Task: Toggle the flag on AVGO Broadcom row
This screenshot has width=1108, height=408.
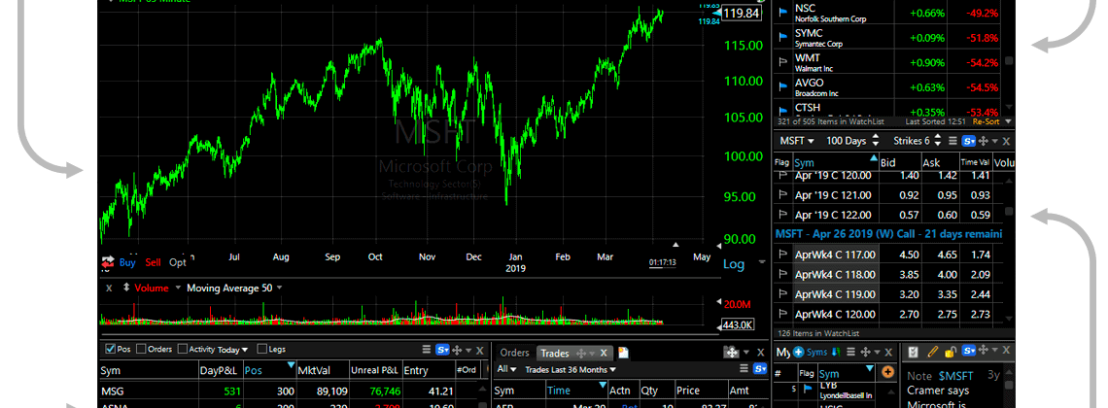Action: [x=782, y=86]
